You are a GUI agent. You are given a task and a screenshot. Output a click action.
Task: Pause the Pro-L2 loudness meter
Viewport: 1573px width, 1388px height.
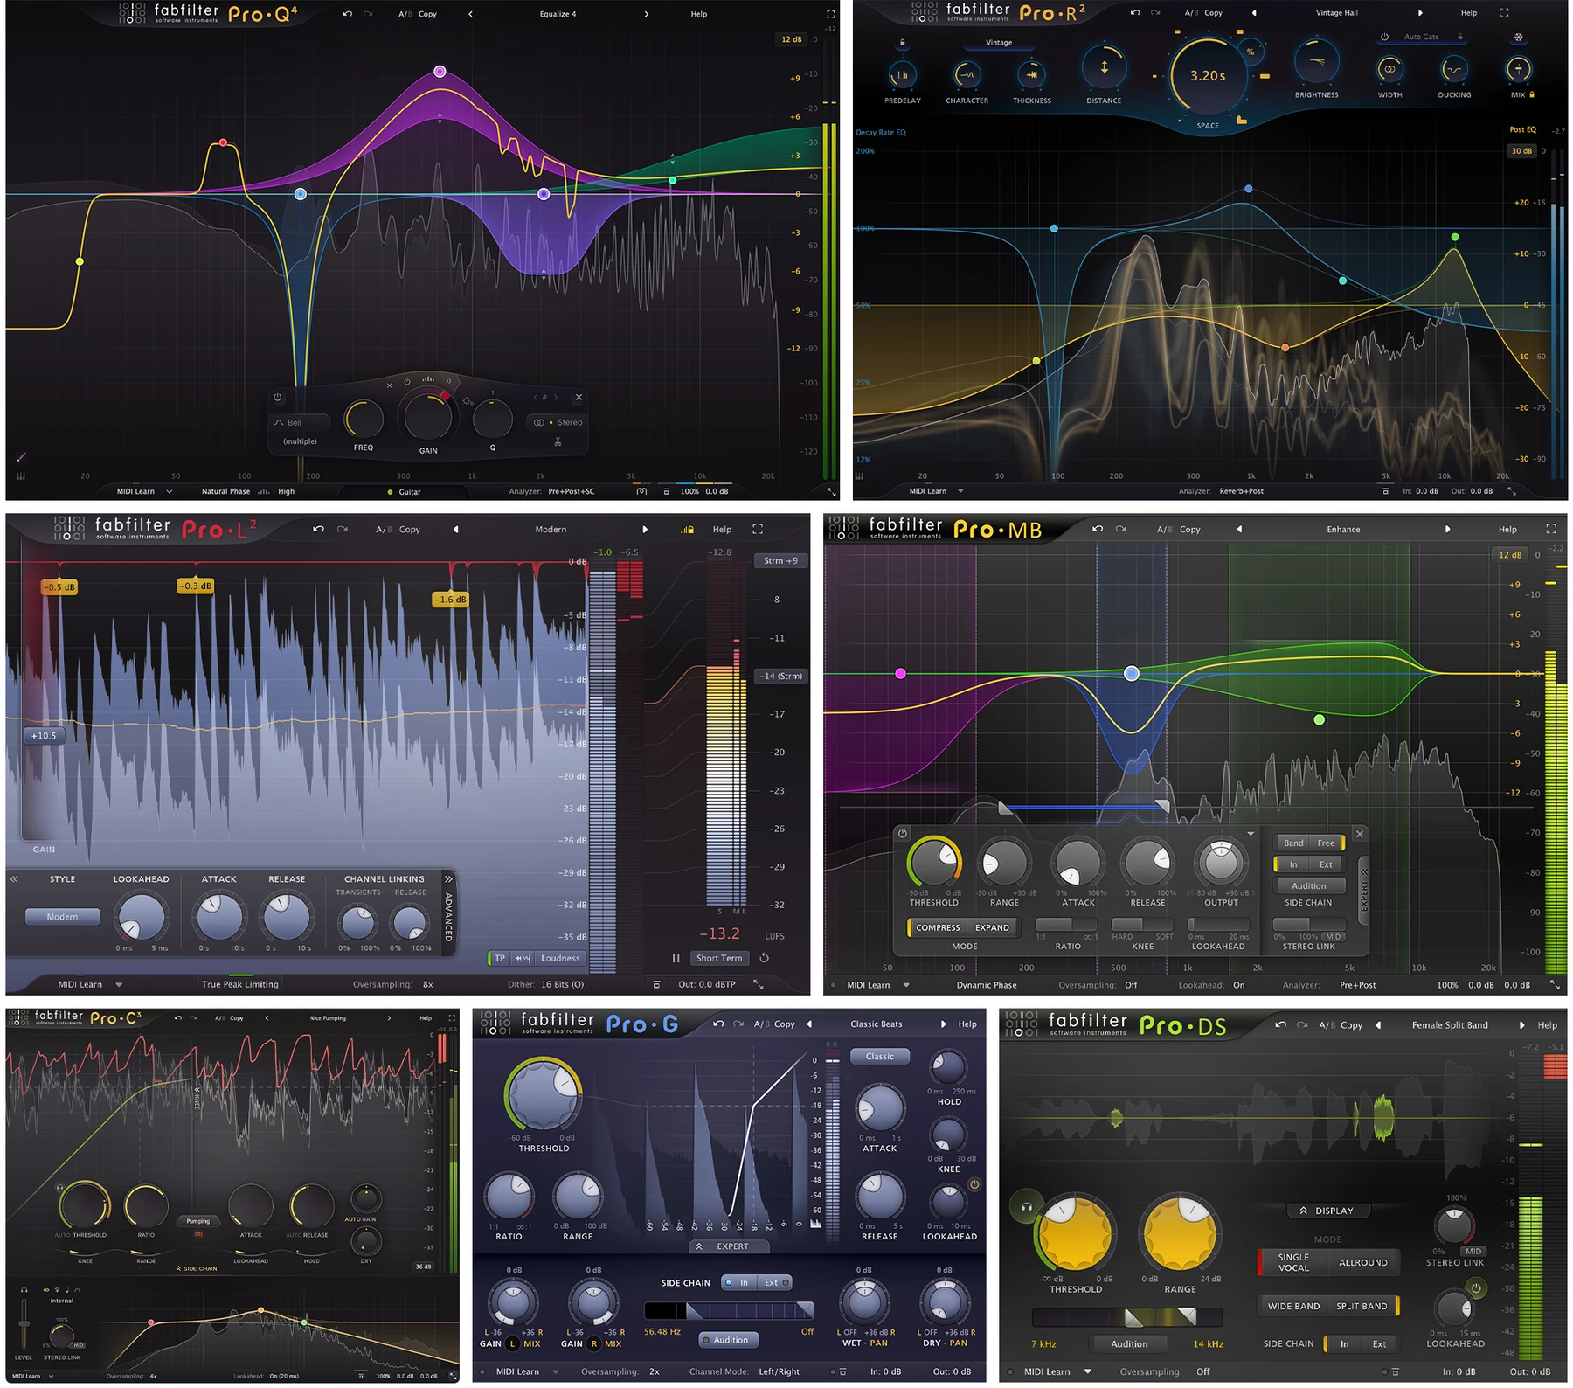pyautogui.click(x=676, y=958)
